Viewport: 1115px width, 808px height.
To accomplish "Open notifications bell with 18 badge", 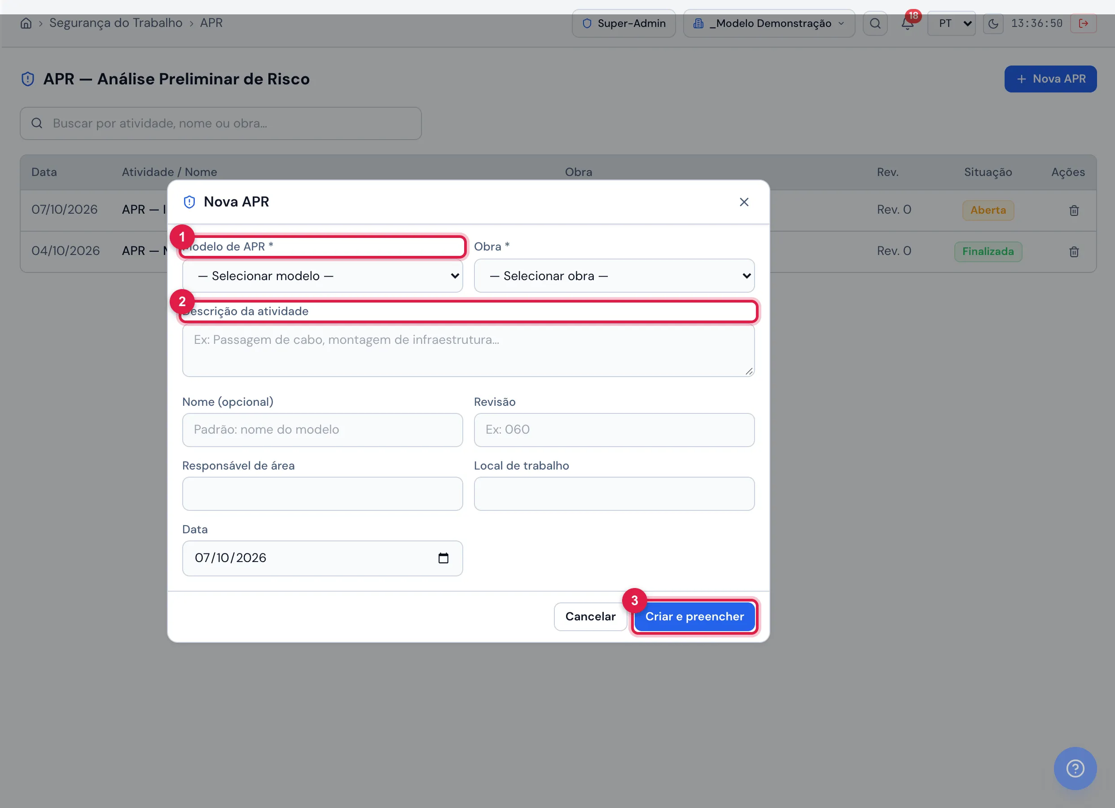I will (908, 23).
